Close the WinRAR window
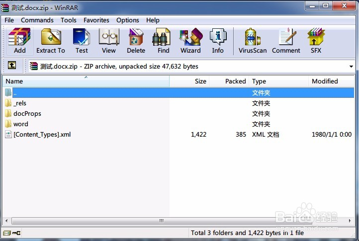This screenshot has width=359, height=241. click(x=344, y=5)
